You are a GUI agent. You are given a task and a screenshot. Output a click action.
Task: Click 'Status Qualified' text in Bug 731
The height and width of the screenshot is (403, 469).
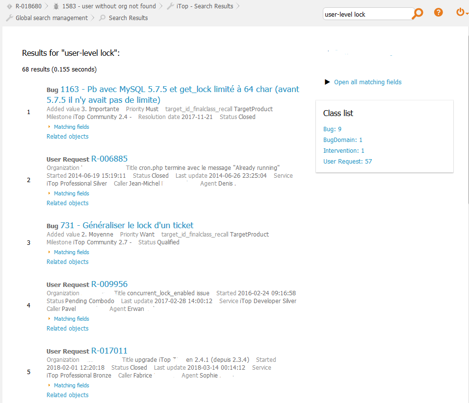pos(159,242)
